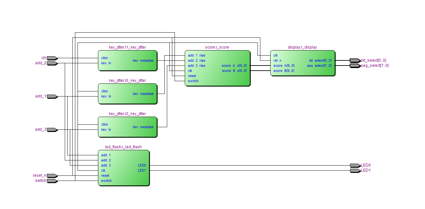Select the clk input pin symbol
Screen dimensions: 425x209
coord(52,58)
